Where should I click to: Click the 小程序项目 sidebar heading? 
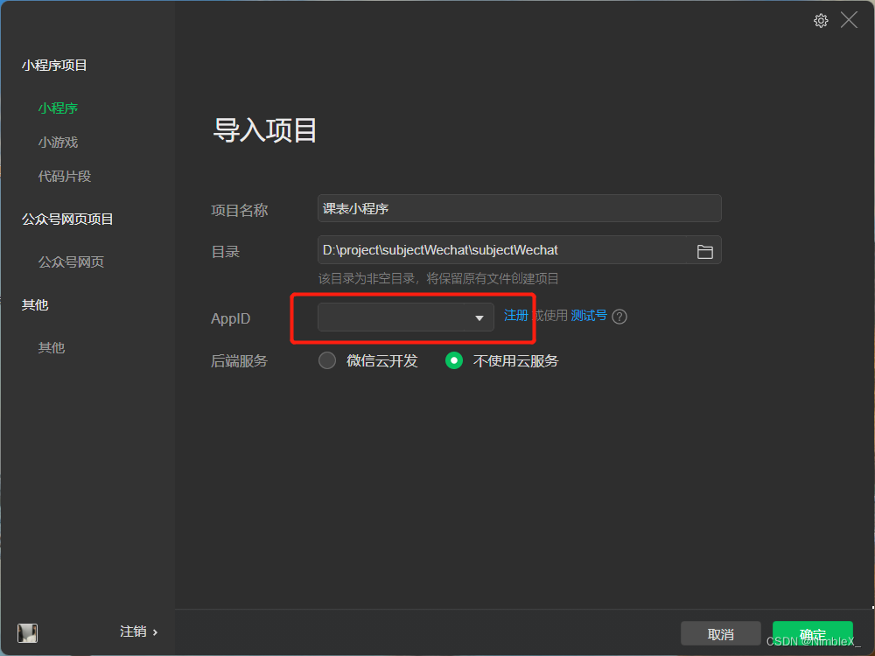click(54, 66)
